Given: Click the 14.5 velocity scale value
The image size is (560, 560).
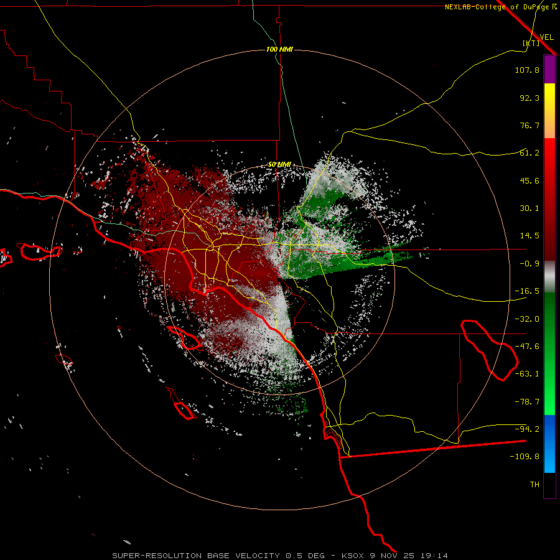Looking at the screenshot, I should pyautogui.click(x=530, y=236).
